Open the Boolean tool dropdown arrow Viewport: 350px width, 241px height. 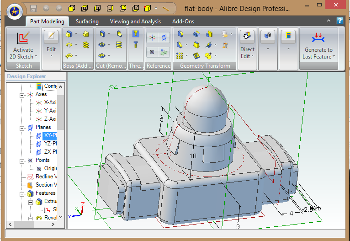pos(215,55)
